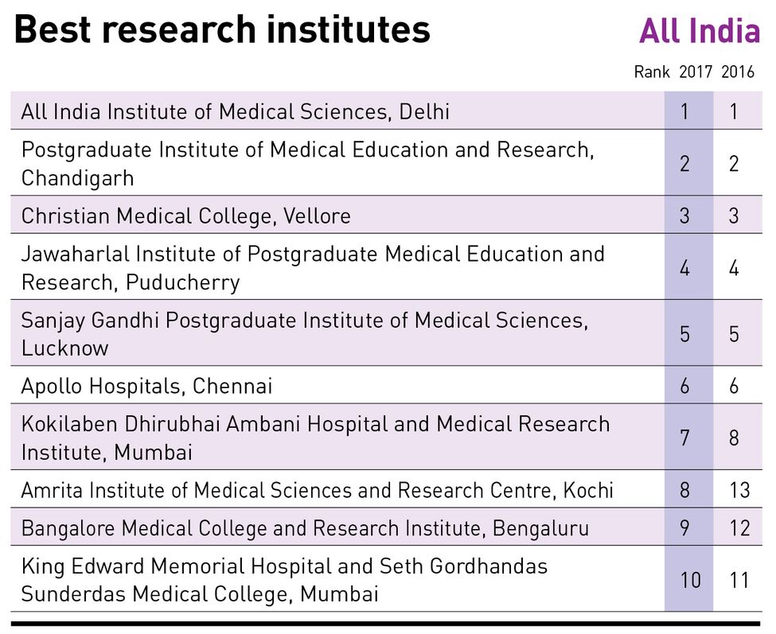Viewport: 776px width, 634px height.
Task: Click 2016 rank 12 for Bangalore Medical College
Action: 739,528
